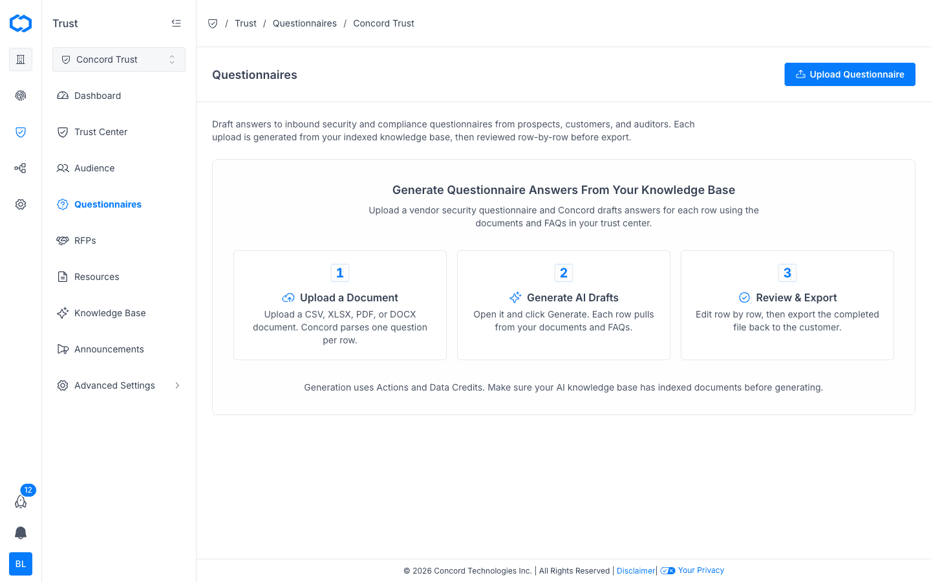Open the workflow nodes icon in the rail
Image resolution: width=931 pixels, height=582 pixels.
pos(21,168)
